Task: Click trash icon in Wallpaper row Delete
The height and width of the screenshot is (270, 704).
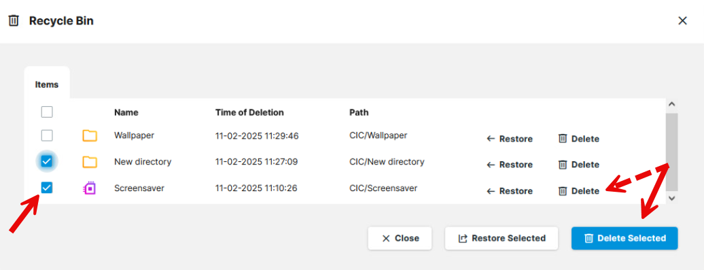Action: point(563,139)
